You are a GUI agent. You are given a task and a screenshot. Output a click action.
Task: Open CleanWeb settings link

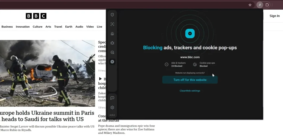pos(190,91)
